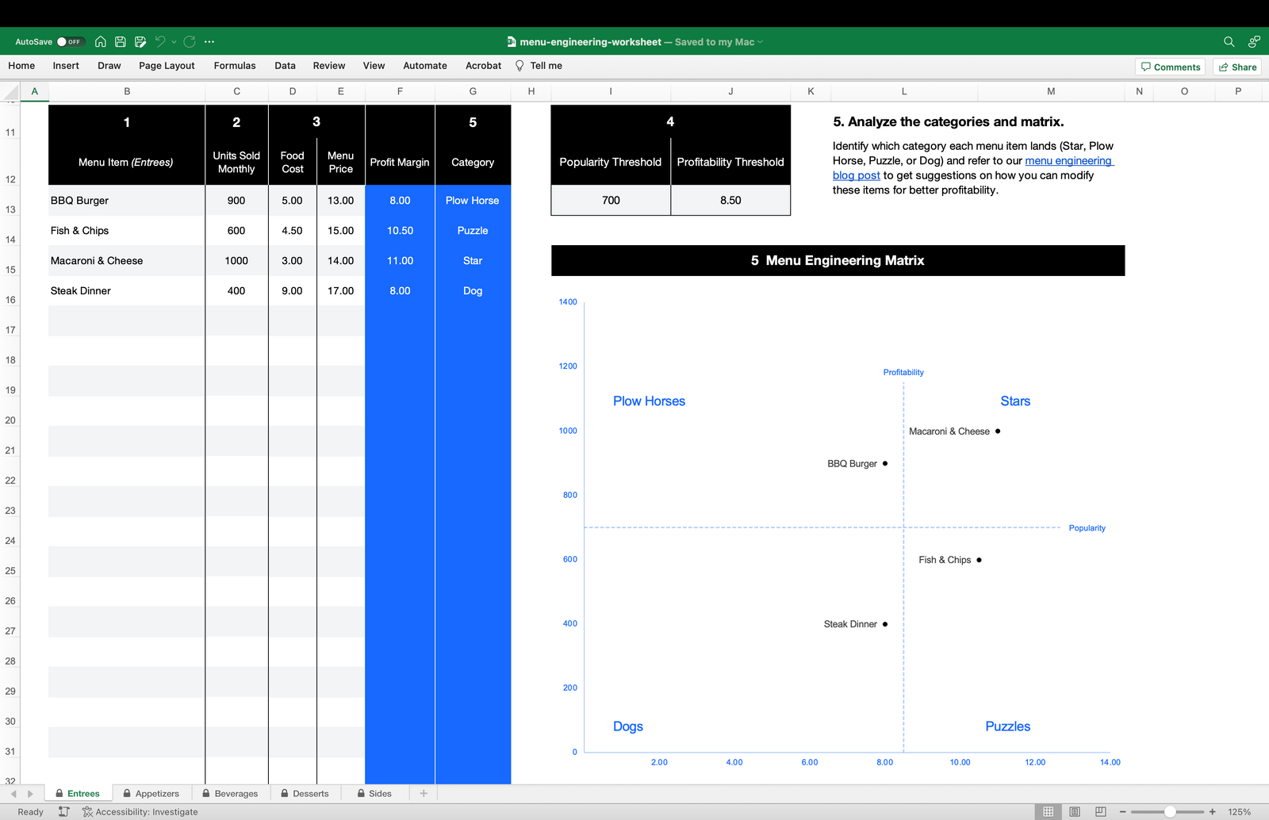The width and height of the screenshot is (1269, 820).
Task: Click the Share button
Action: [x=1237, y=67]
